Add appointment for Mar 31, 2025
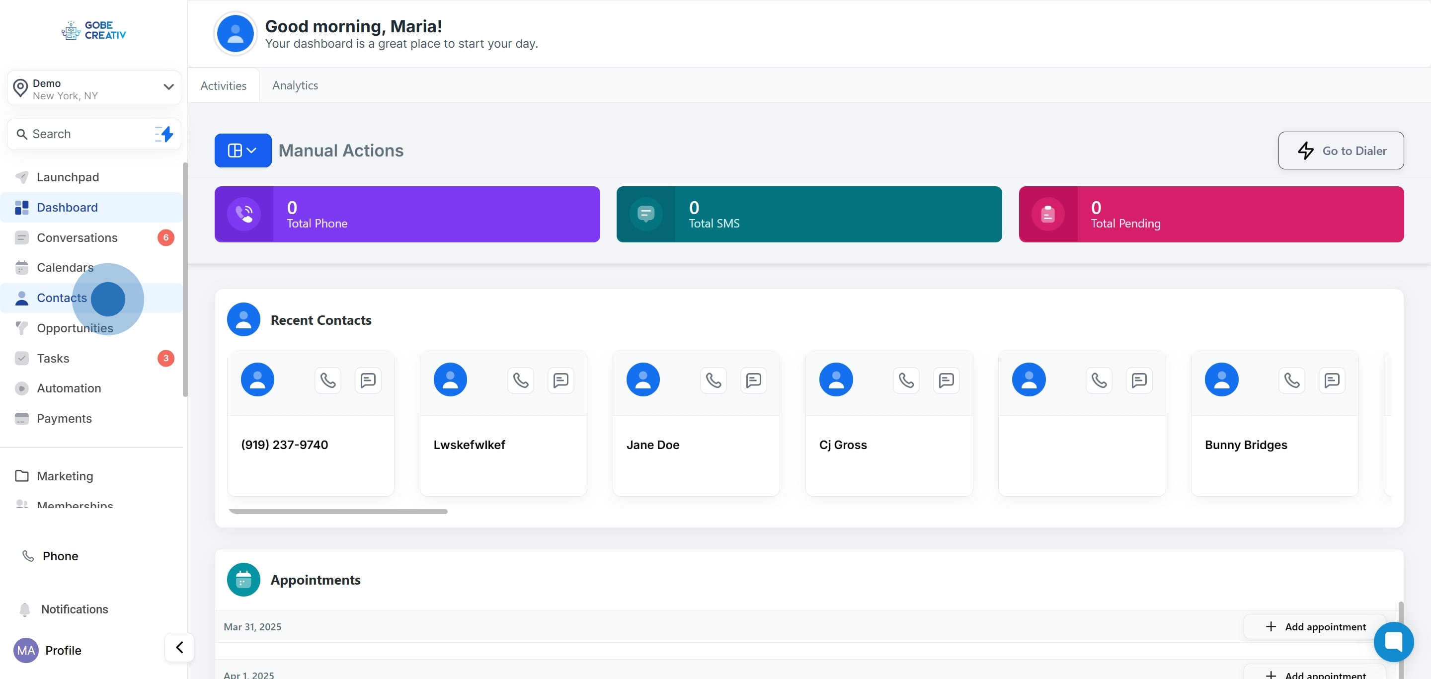 [1315, 626]
